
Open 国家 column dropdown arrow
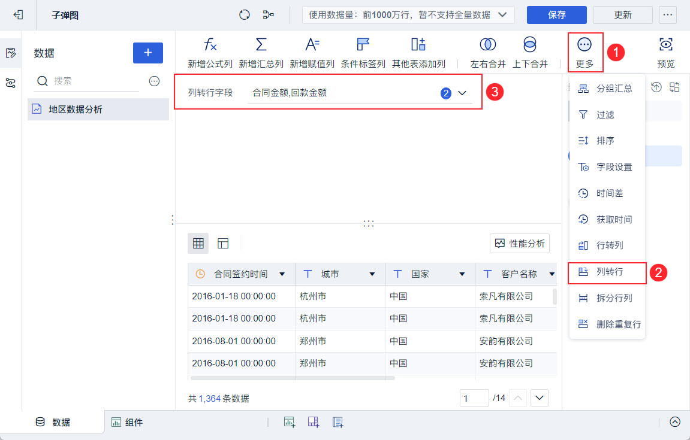tap(462, 274)
